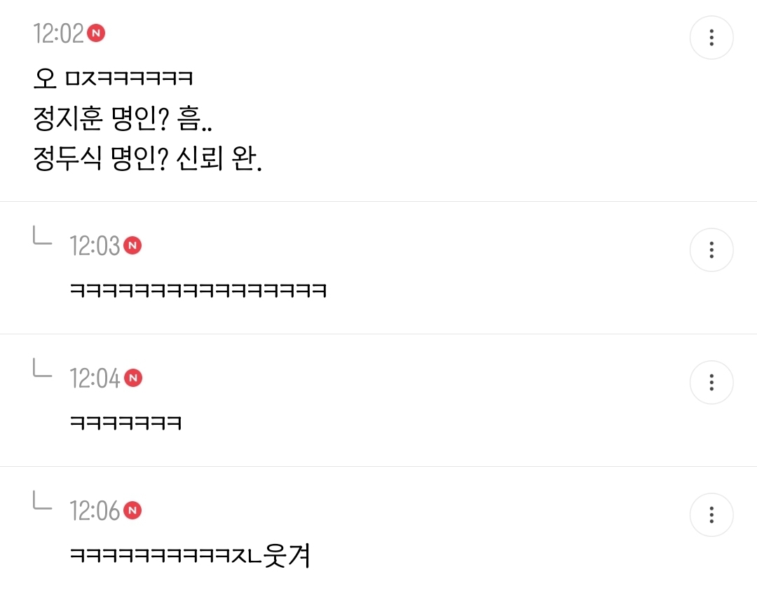The height and width of the screenshot is (593, 757).
Task: Click the red N badge next to 12:02
Action: click(x=96, y=33)
